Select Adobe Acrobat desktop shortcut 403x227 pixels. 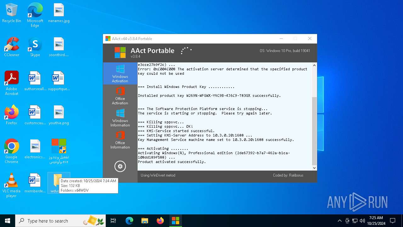[12, 83]
